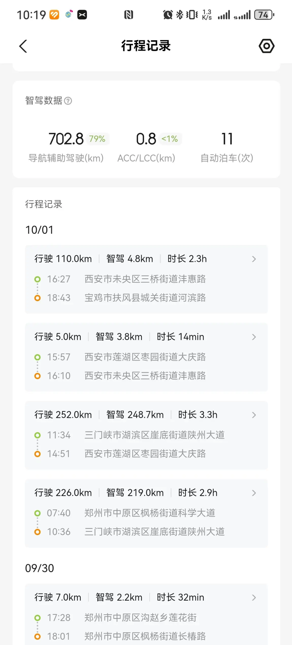Tap the 11 自动泊车 count
292x645 pixels.
[227, 139]
